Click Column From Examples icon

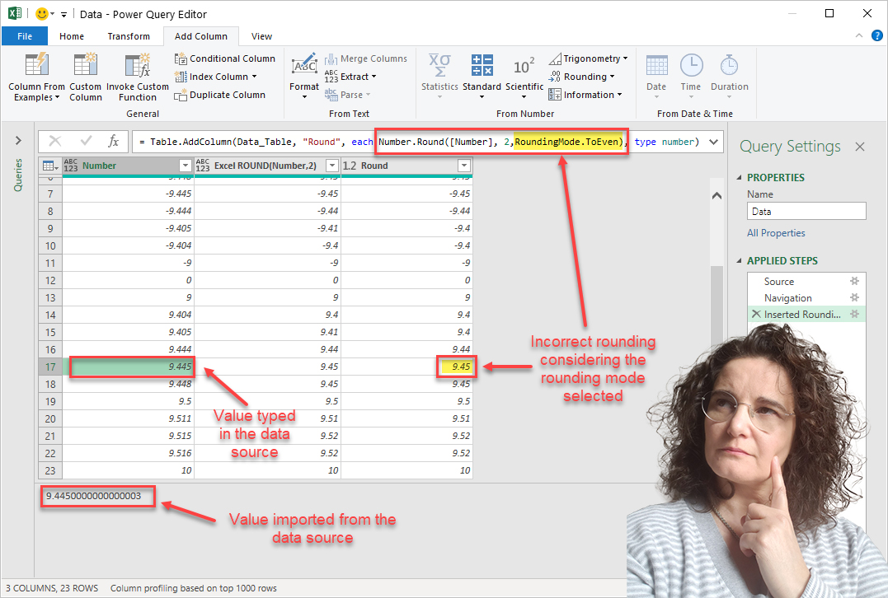[x=37, y=65]
